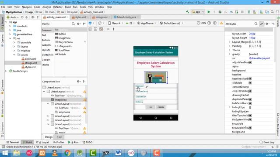Open the Nexus 4 device dropdown
The image size is (280, 157).
click(115, 23)
